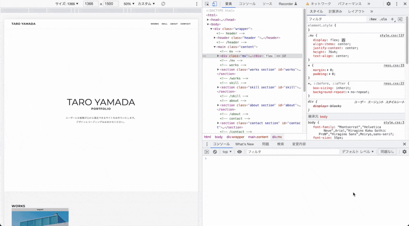Toggle the .cls class editor button
Image resolution: width=409 pixels, height=226 pixels.
[x=383, y=19]
